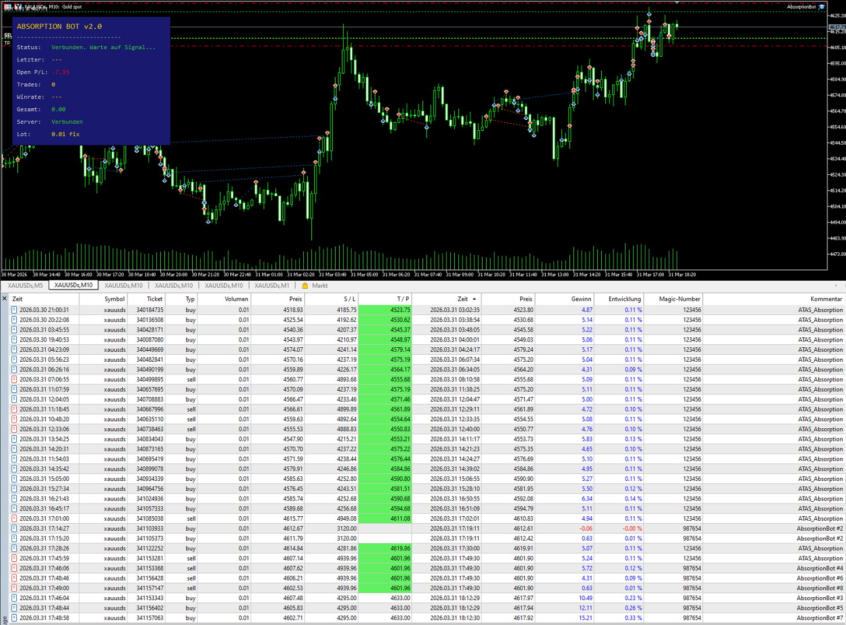Click the sell order icon for ticket 341153281
The image size is (846, 625).
tap(14, 558)
